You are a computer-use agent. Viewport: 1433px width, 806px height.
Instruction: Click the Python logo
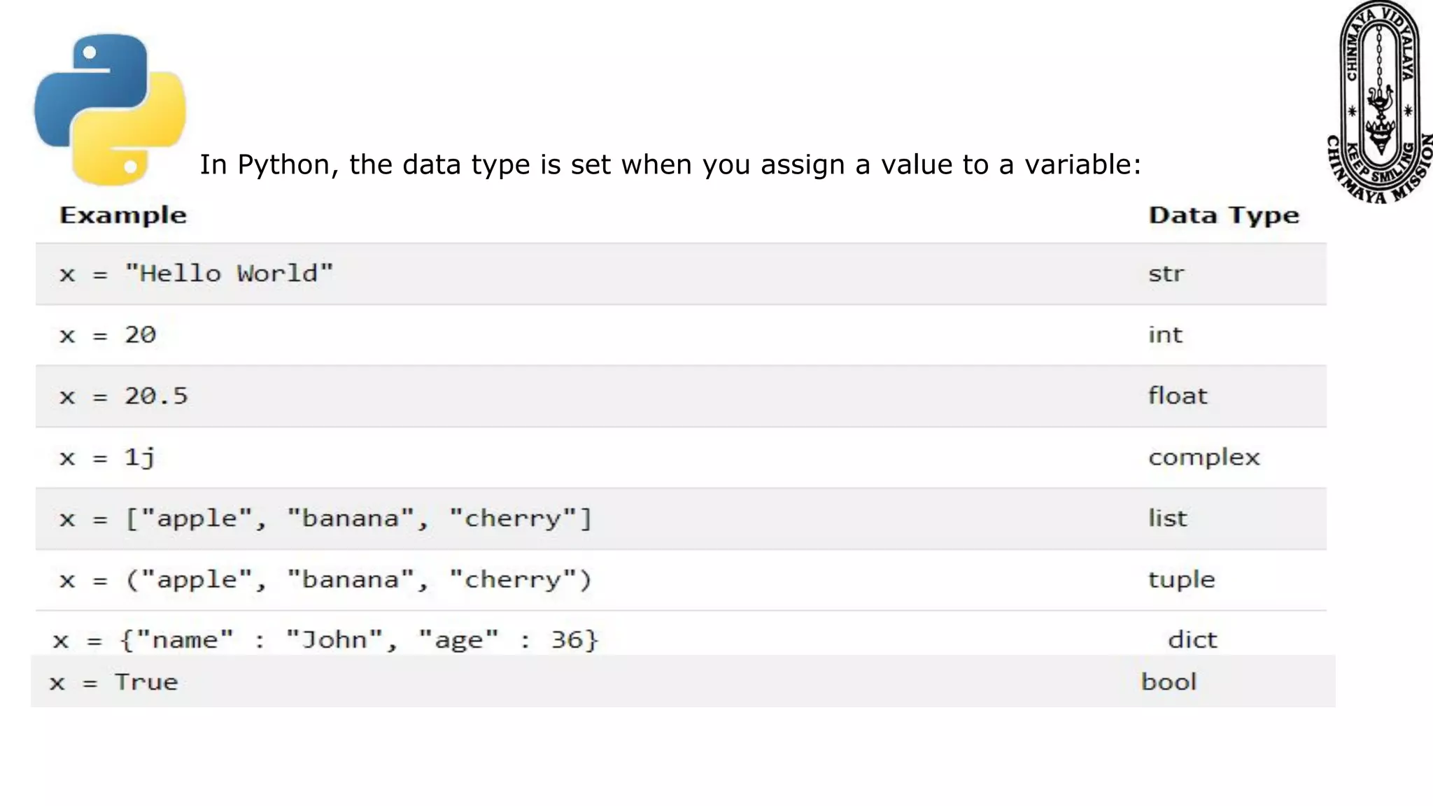click(110, 109)
